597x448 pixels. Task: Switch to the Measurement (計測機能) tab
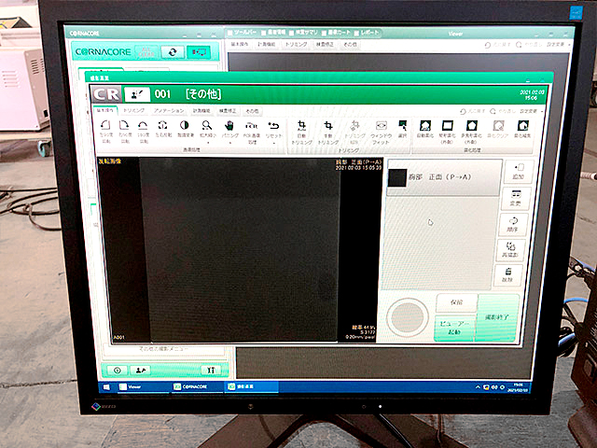(201, 110)
